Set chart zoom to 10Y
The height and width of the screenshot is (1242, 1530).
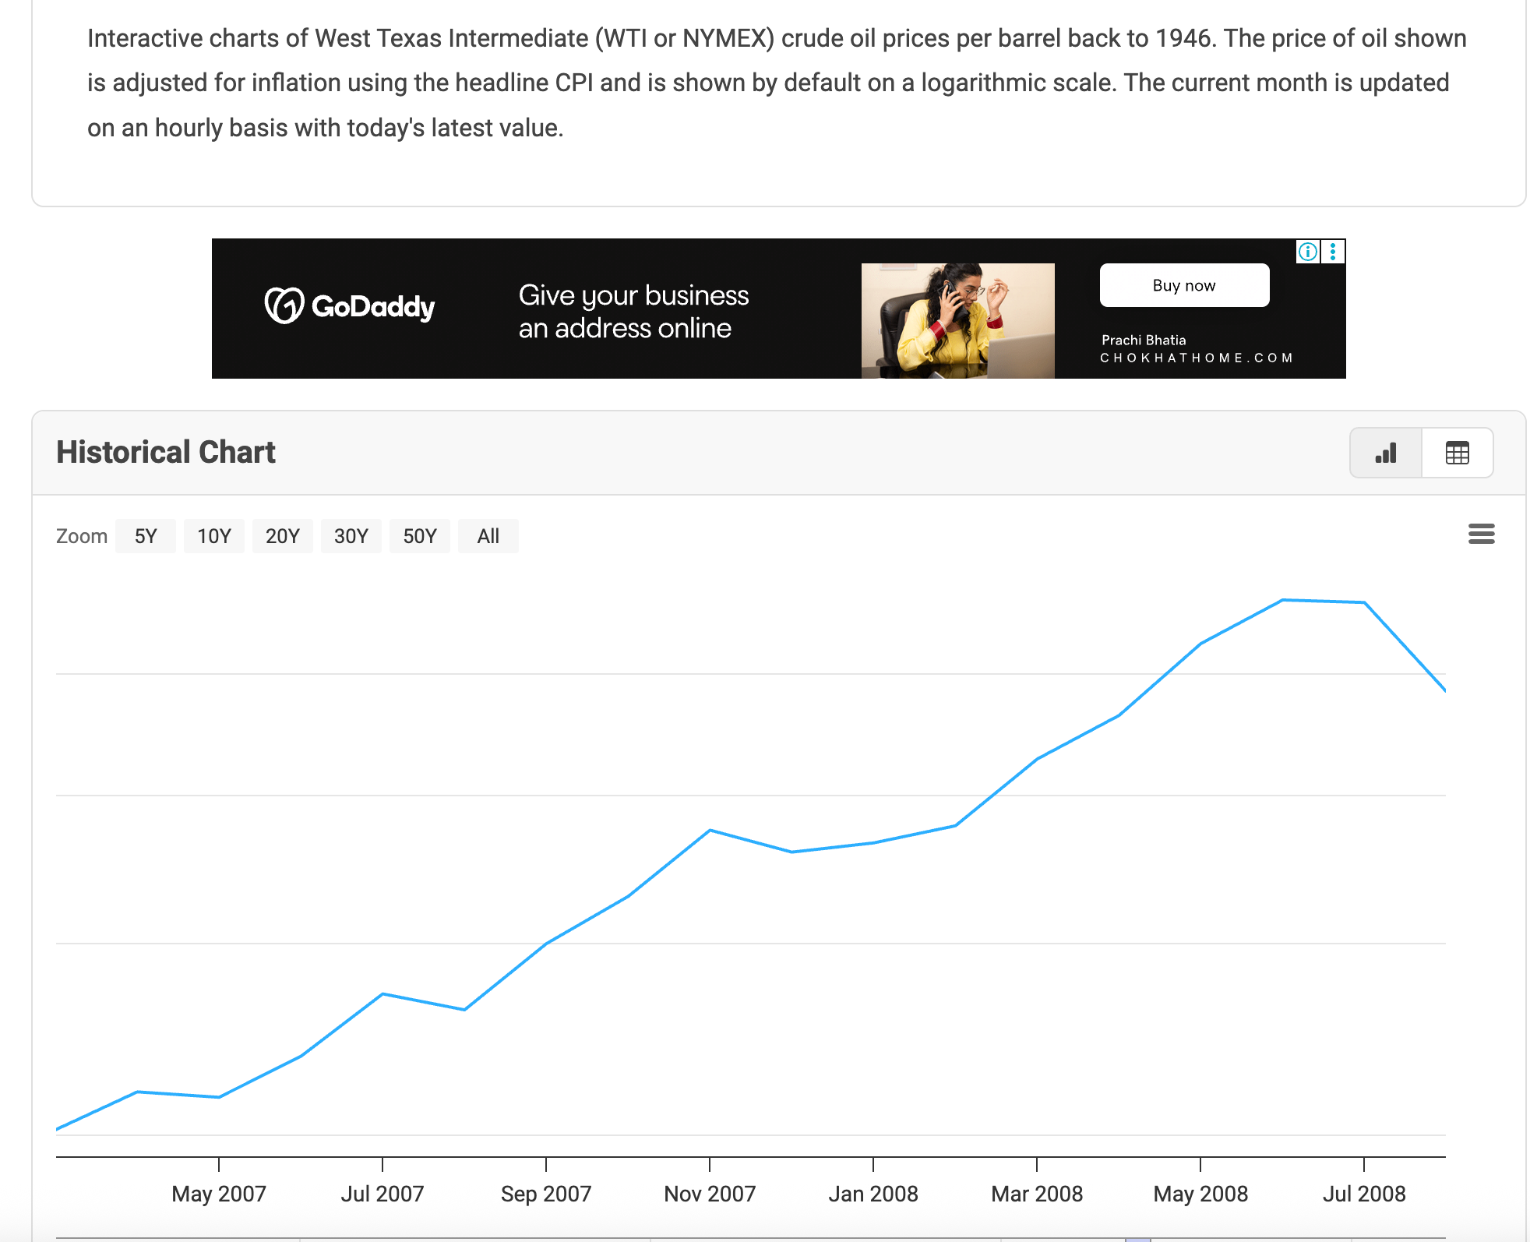pos(213,536)
